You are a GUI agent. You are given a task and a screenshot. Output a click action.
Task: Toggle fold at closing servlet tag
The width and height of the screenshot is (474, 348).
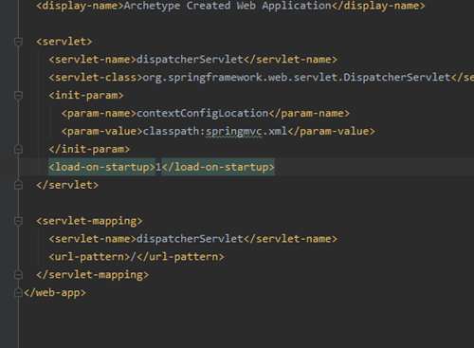pyautogui.click(x=18, y=185)
